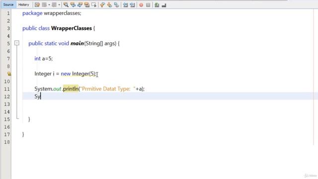
Task: Place cursor after 'Sy' on line 12
Action: [41, 96]
